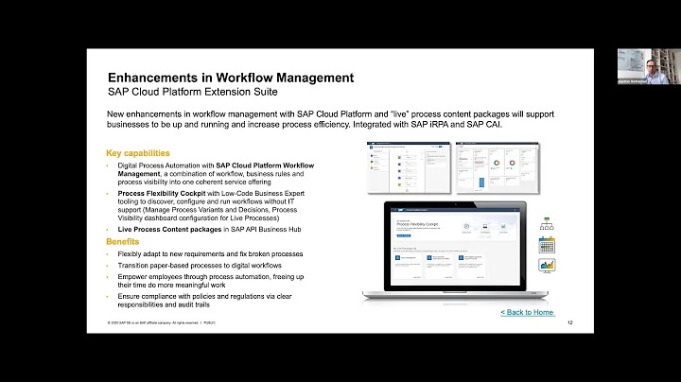681x382 pixels.
Task: Click the 'Enhancements in Workflow Management' title
Action: pos(231,78)
